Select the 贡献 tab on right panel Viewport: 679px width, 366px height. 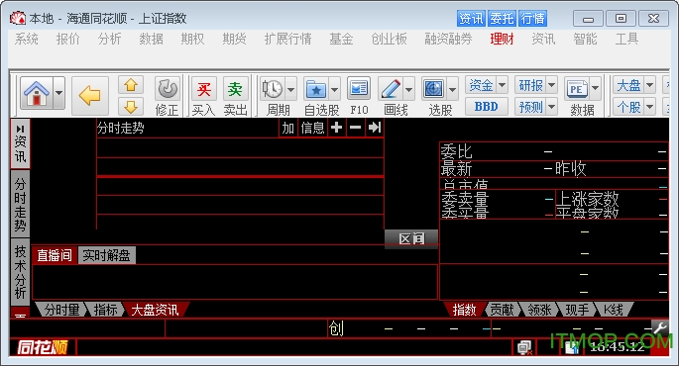tap(502, 310)
